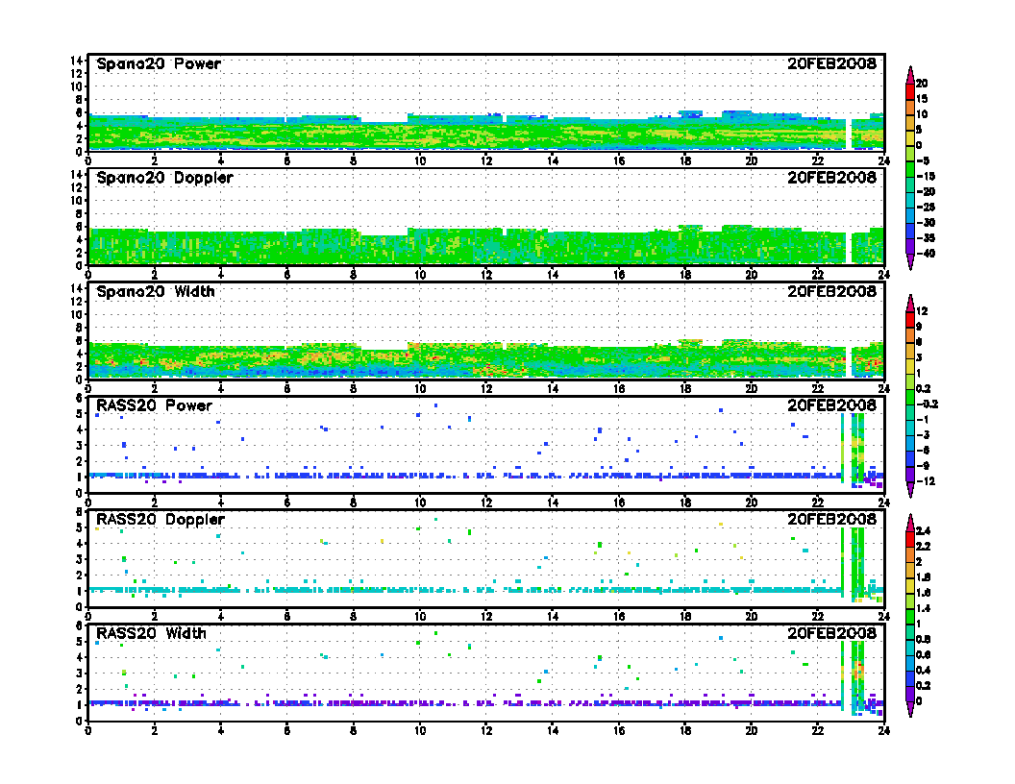Click the 'RASS20 Power' panel title

pyautogui.click(x=154, y=405)
